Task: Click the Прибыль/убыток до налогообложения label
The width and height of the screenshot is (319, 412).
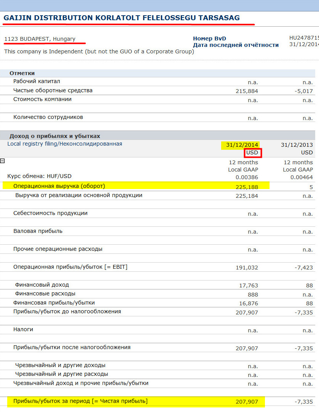Action: 67,311
